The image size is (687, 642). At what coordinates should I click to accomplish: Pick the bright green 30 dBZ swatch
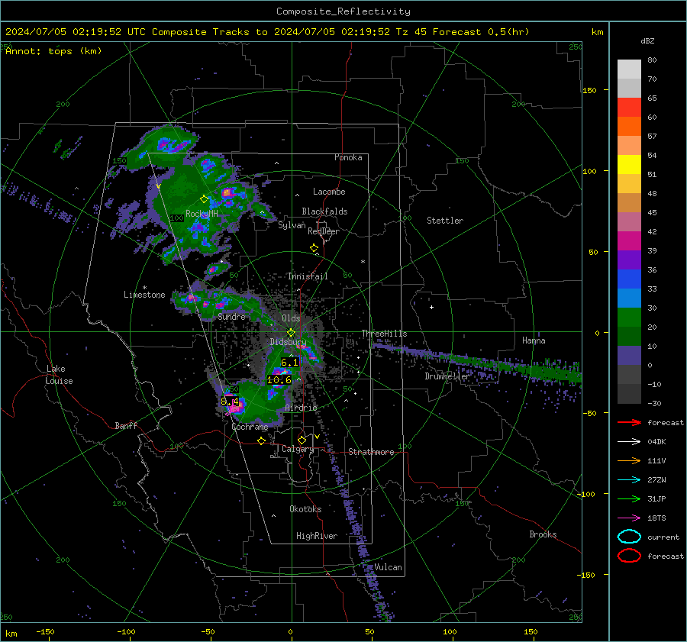[x=629, y=317]
